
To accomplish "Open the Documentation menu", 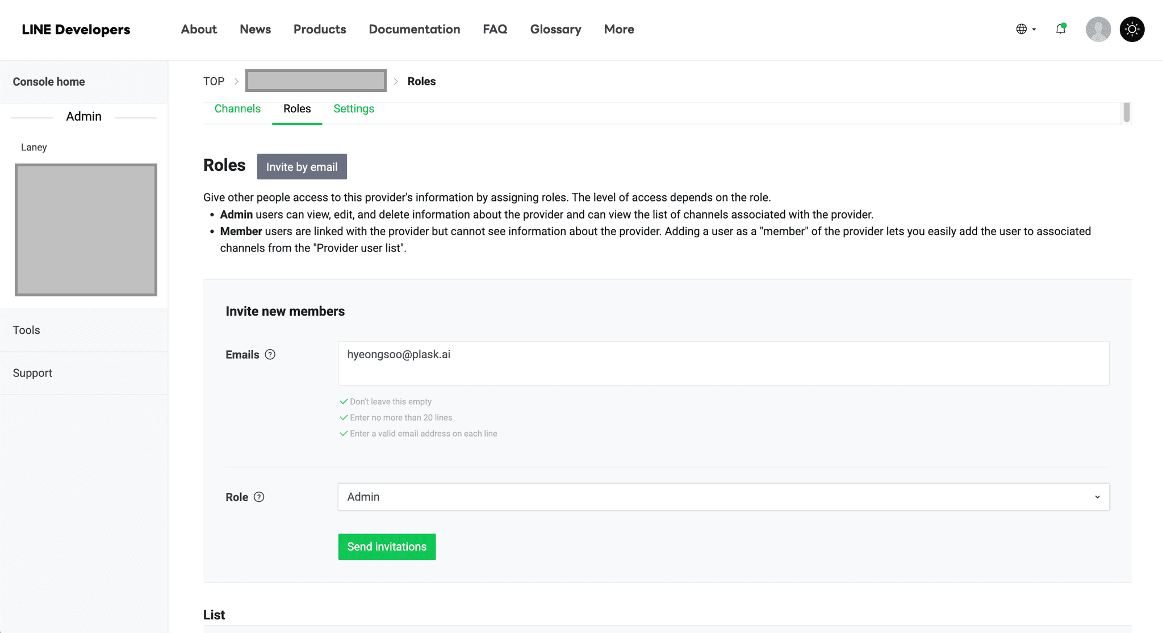I will 415,29.
